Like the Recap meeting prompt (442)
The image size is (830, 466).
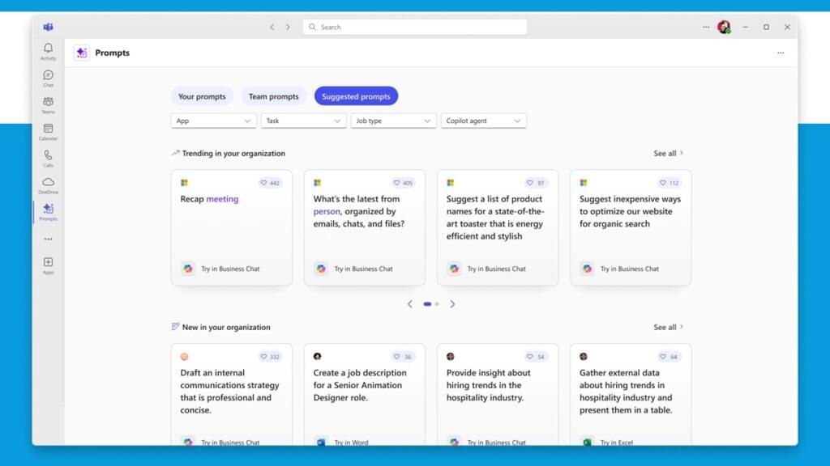click(x=270, y=183)
